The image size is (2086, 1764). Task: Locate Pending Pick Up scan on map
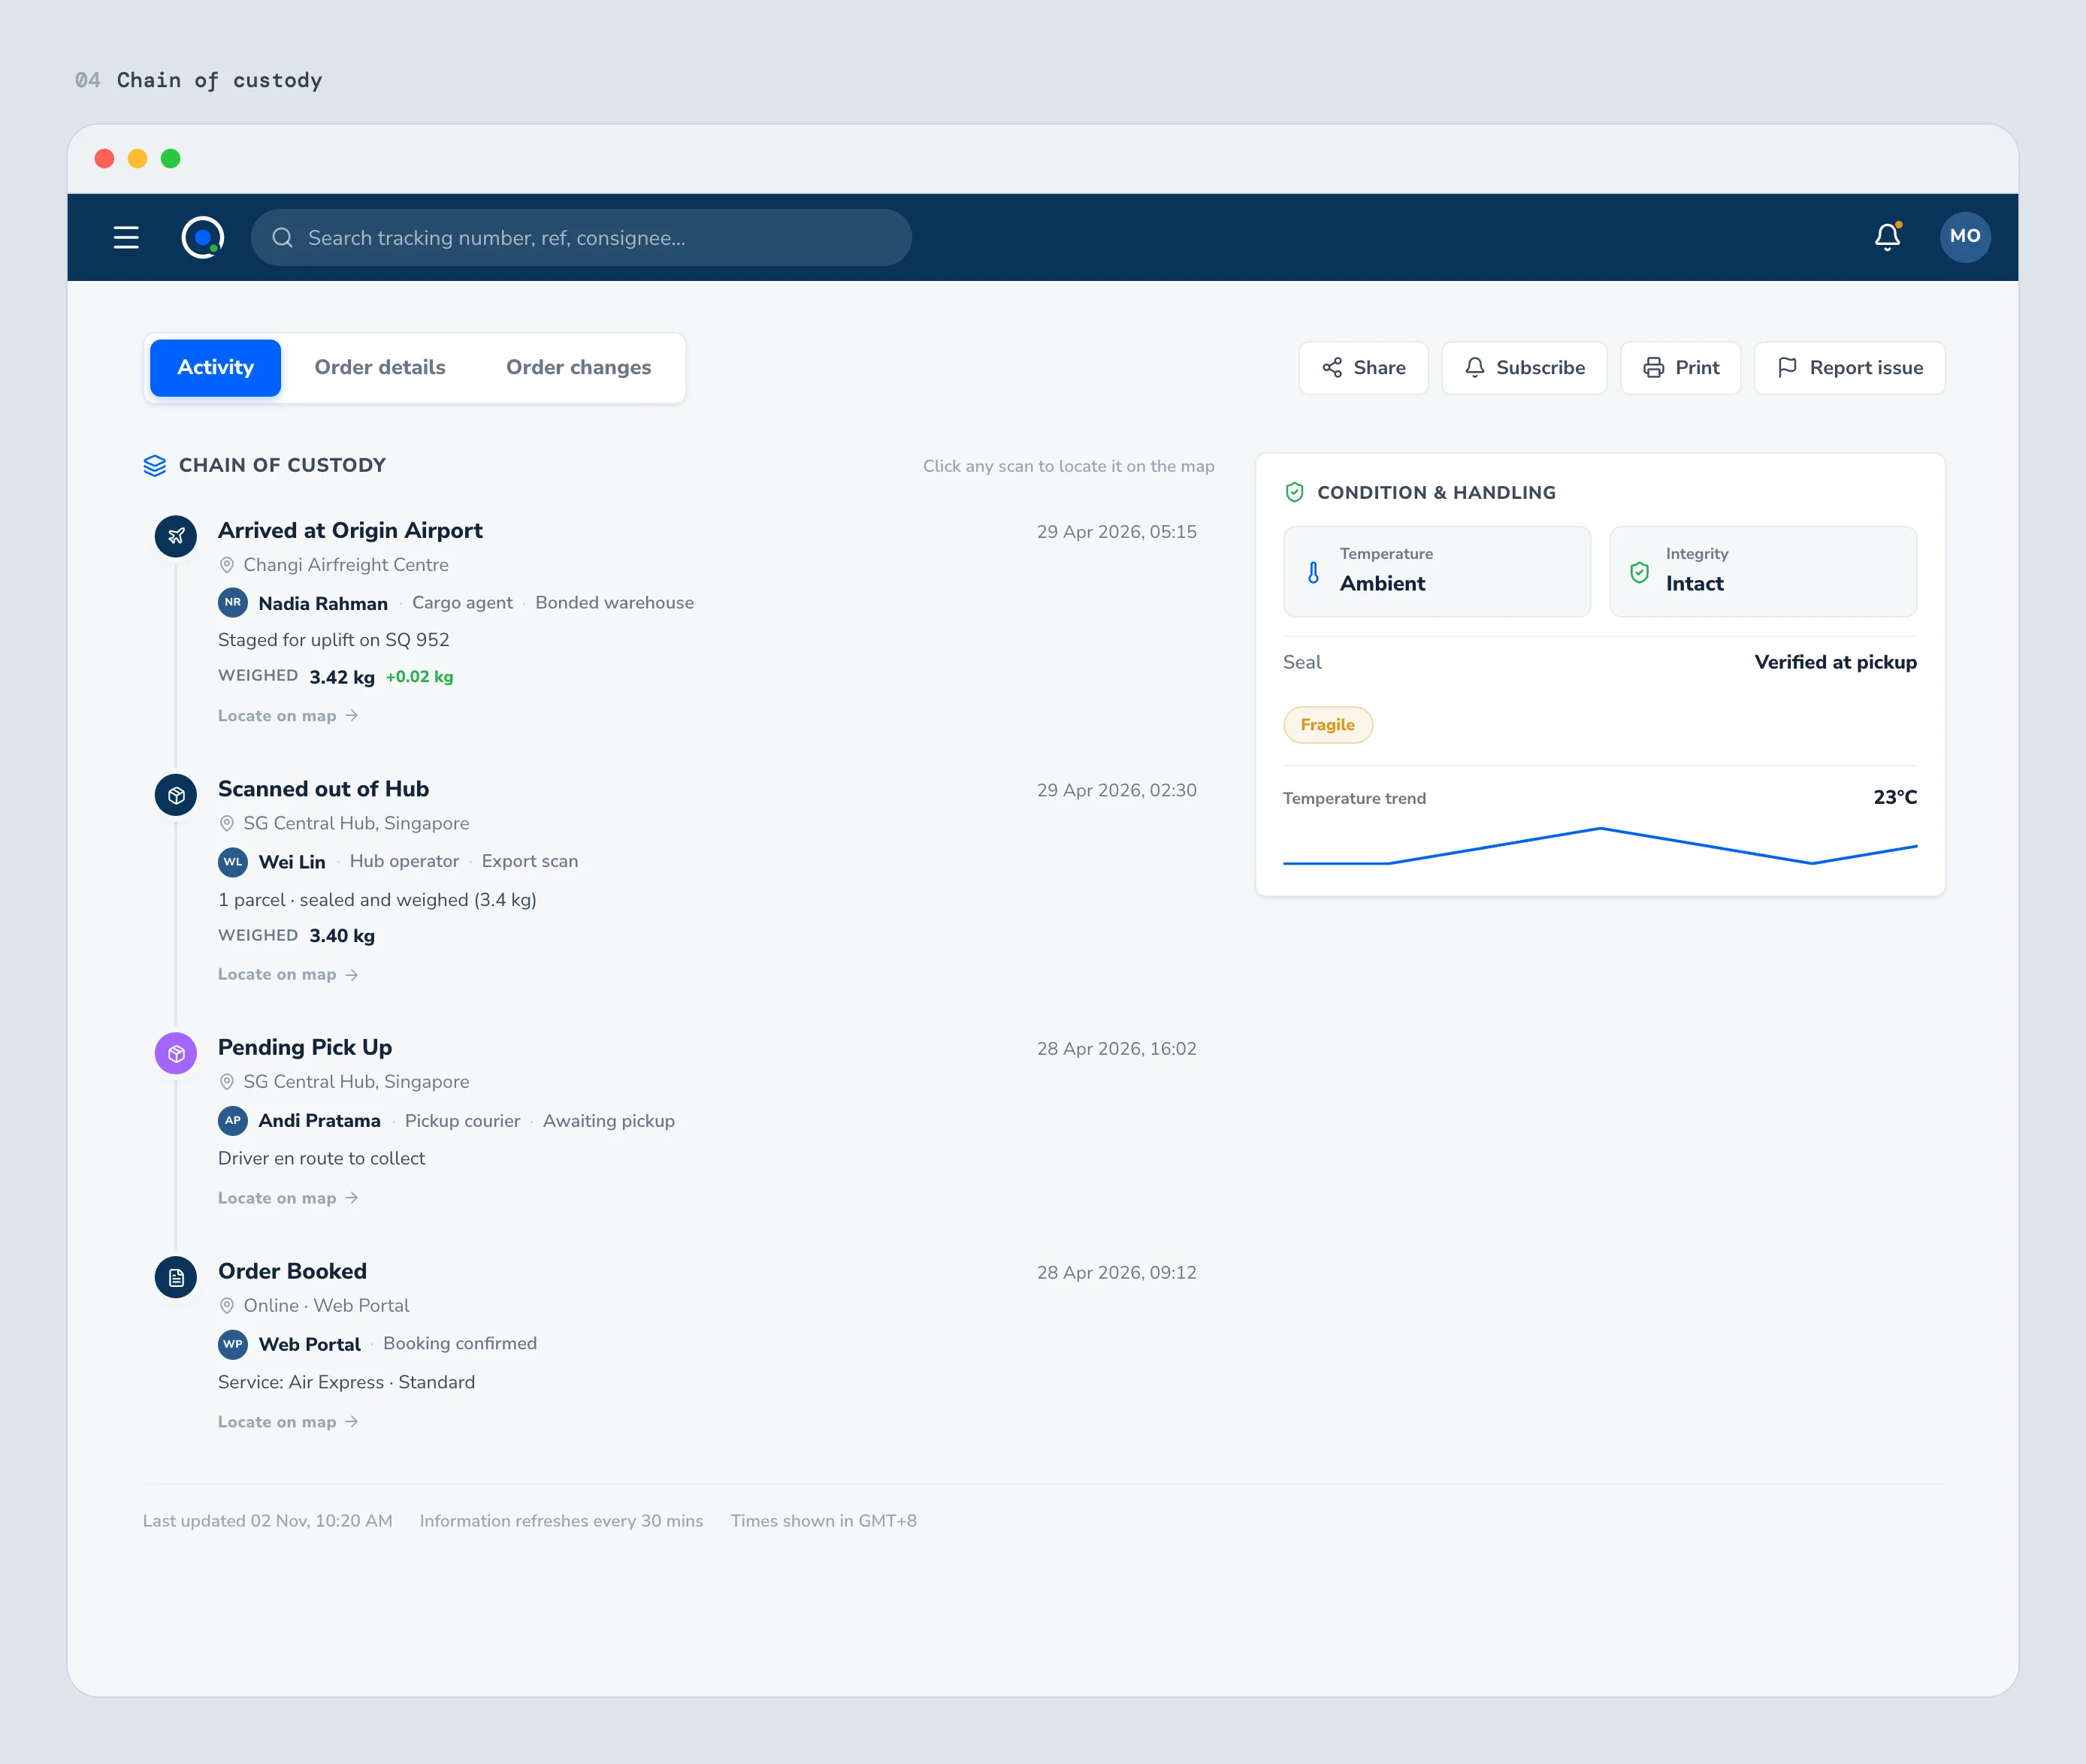pyautogui.click(x=288, y=1198)
